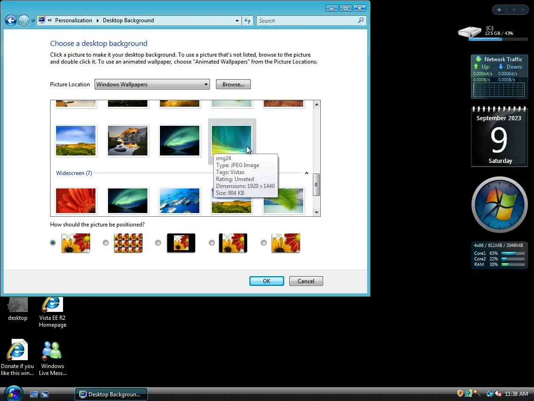The width and height of the screenshot is (534, 401).
Task: Select the tile position radio button
Action: coord(106,243)
